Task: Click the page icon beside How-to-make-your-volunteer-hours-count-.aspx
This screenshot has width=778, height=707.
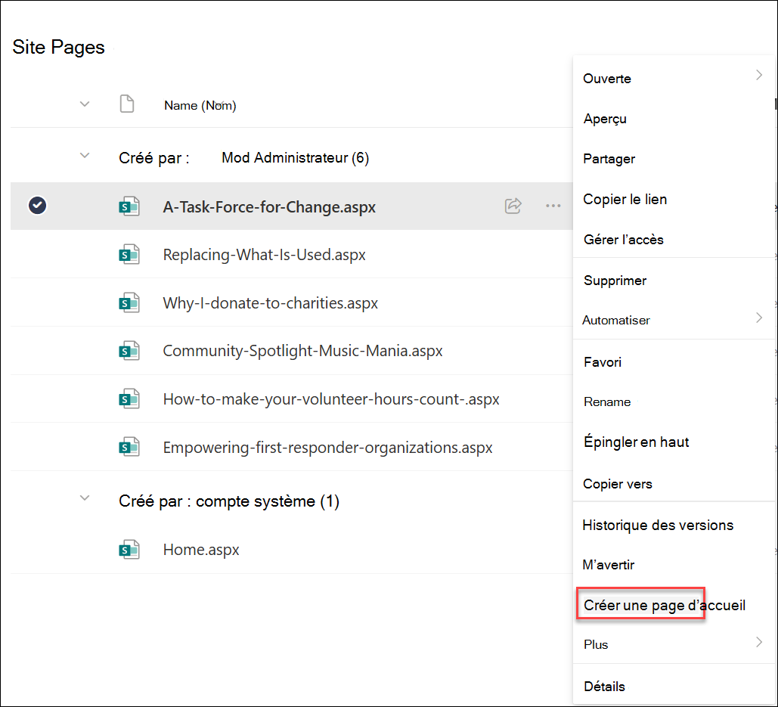Action: coord(129,399)
